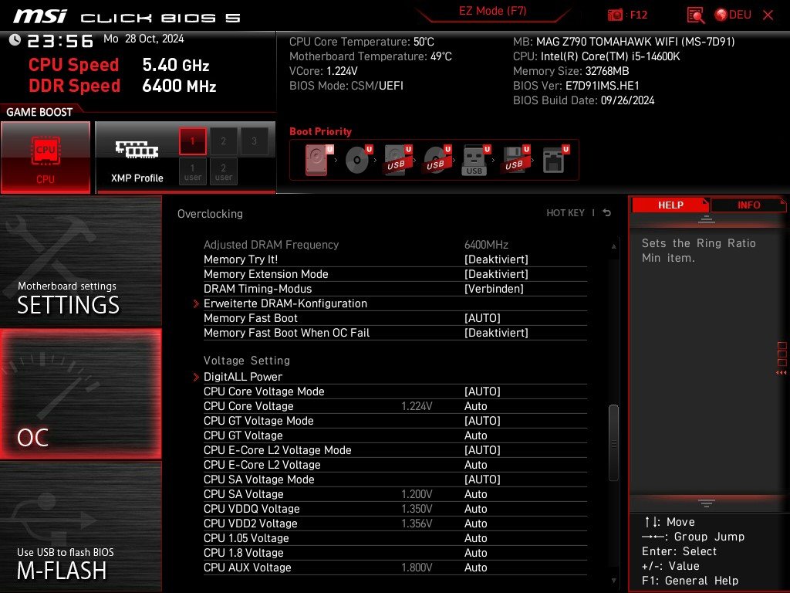Click the DDR Speed 6400 MHz readout
Screen dimensions: 790x593
click(179, 86)
